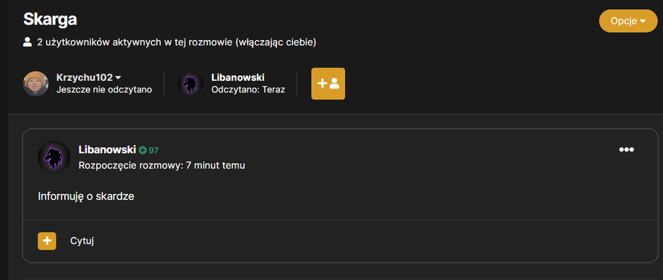Open the Libanowski author name in message
This screenshot has height=280, width=663.
(107, 150)
